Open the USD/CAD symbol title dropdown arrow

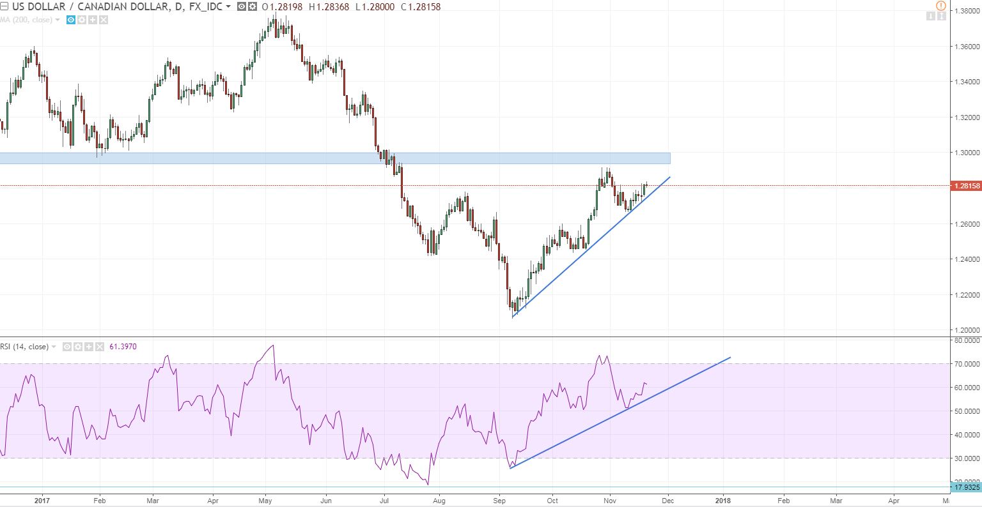pyautogui.click(x=228, y=6)
